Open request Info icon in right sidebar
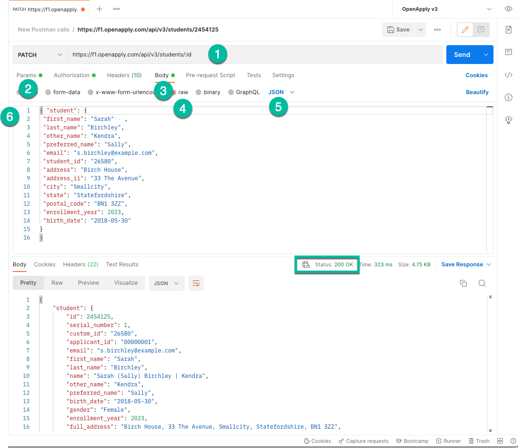 pos(509,97)
